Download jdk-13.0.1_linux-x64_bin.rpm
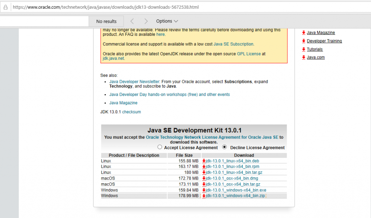371x218 pixels. tap(232, 167)
